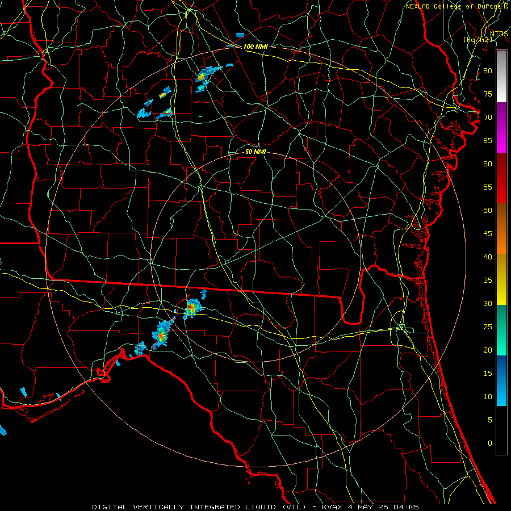Click the 25 value on the scale

(488, 327)
